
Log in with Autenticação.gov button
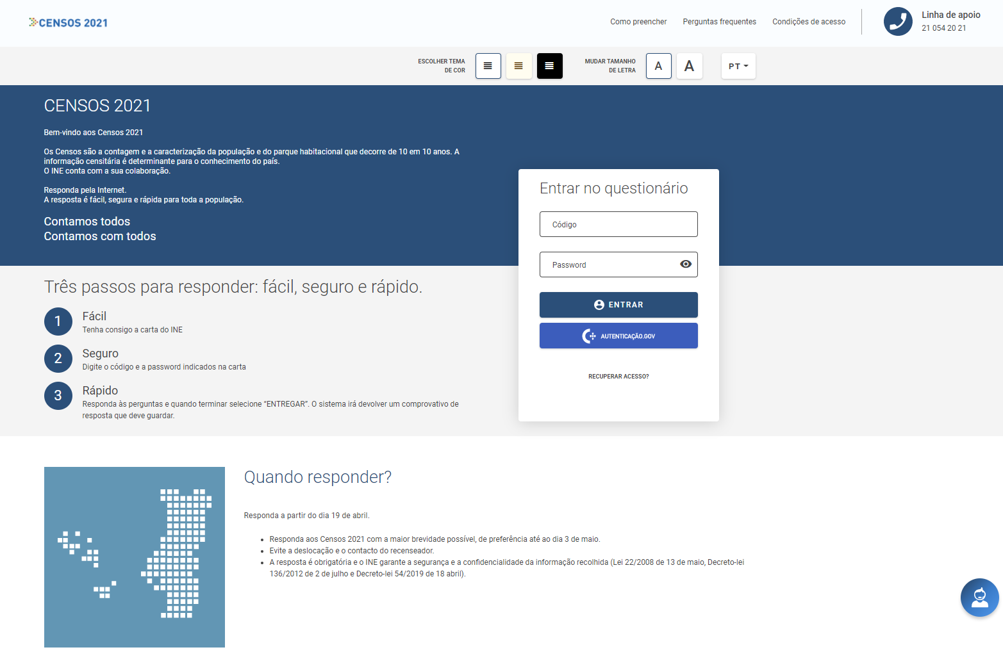[x=618, y=336]
